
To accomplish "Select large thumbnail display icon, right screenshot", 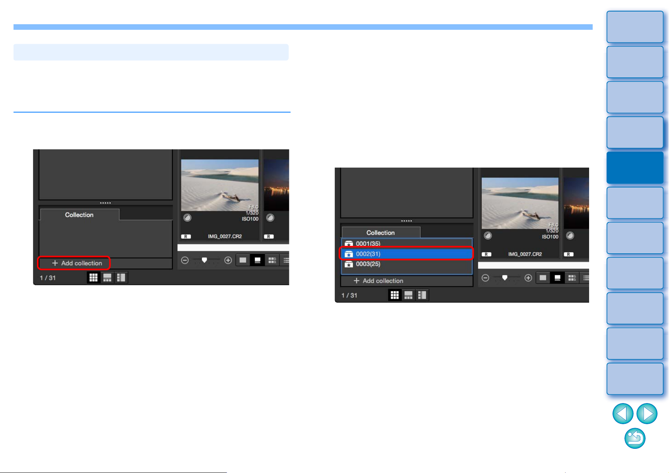I will pos(543,278).
